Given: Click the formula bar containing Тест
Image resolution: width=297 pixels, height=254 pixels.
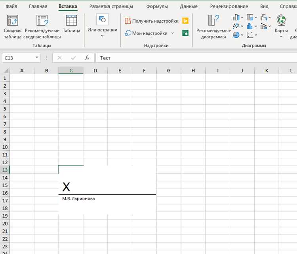Looking at the screenshot, I should [x=196, y=58].
